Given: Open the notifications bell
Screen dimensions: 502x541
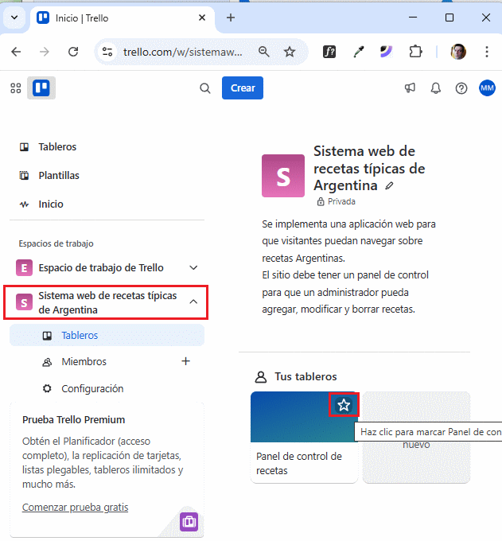Looking at the screenshot, I should tap(435, 88).
